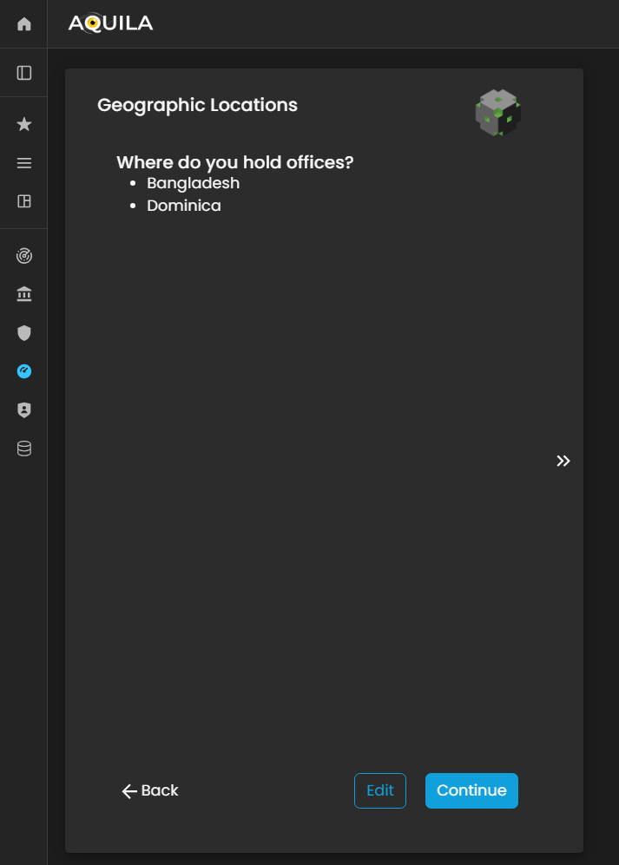The image size is (619, 865).
Task: Expand the panel with double chevron arrows
Action: [563, 461]
